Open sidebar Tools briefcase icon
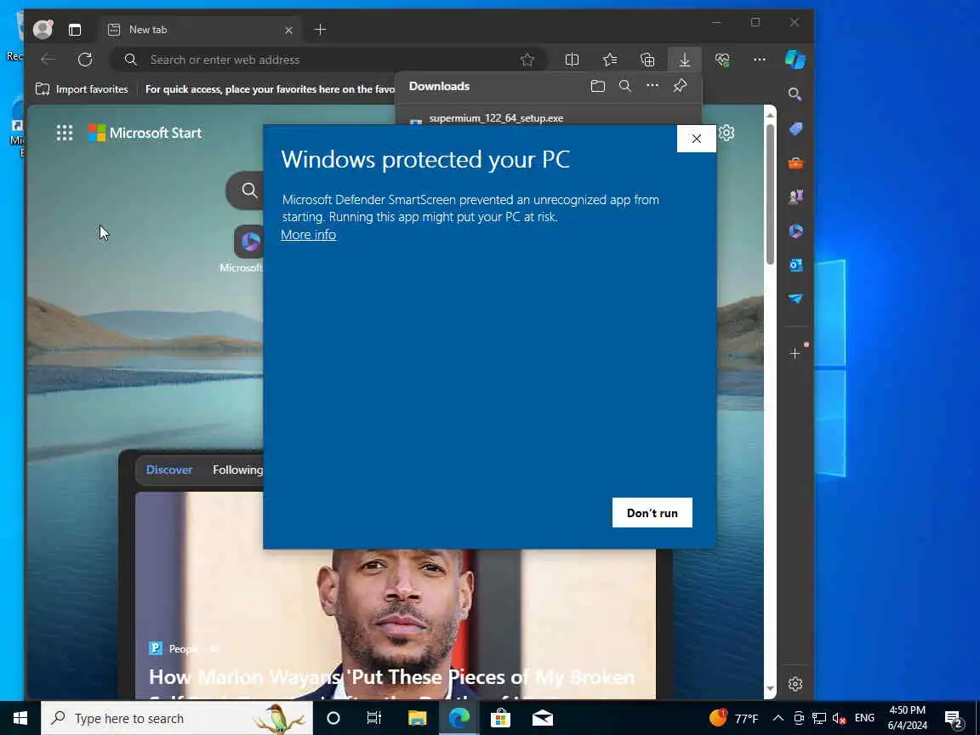 795,163
